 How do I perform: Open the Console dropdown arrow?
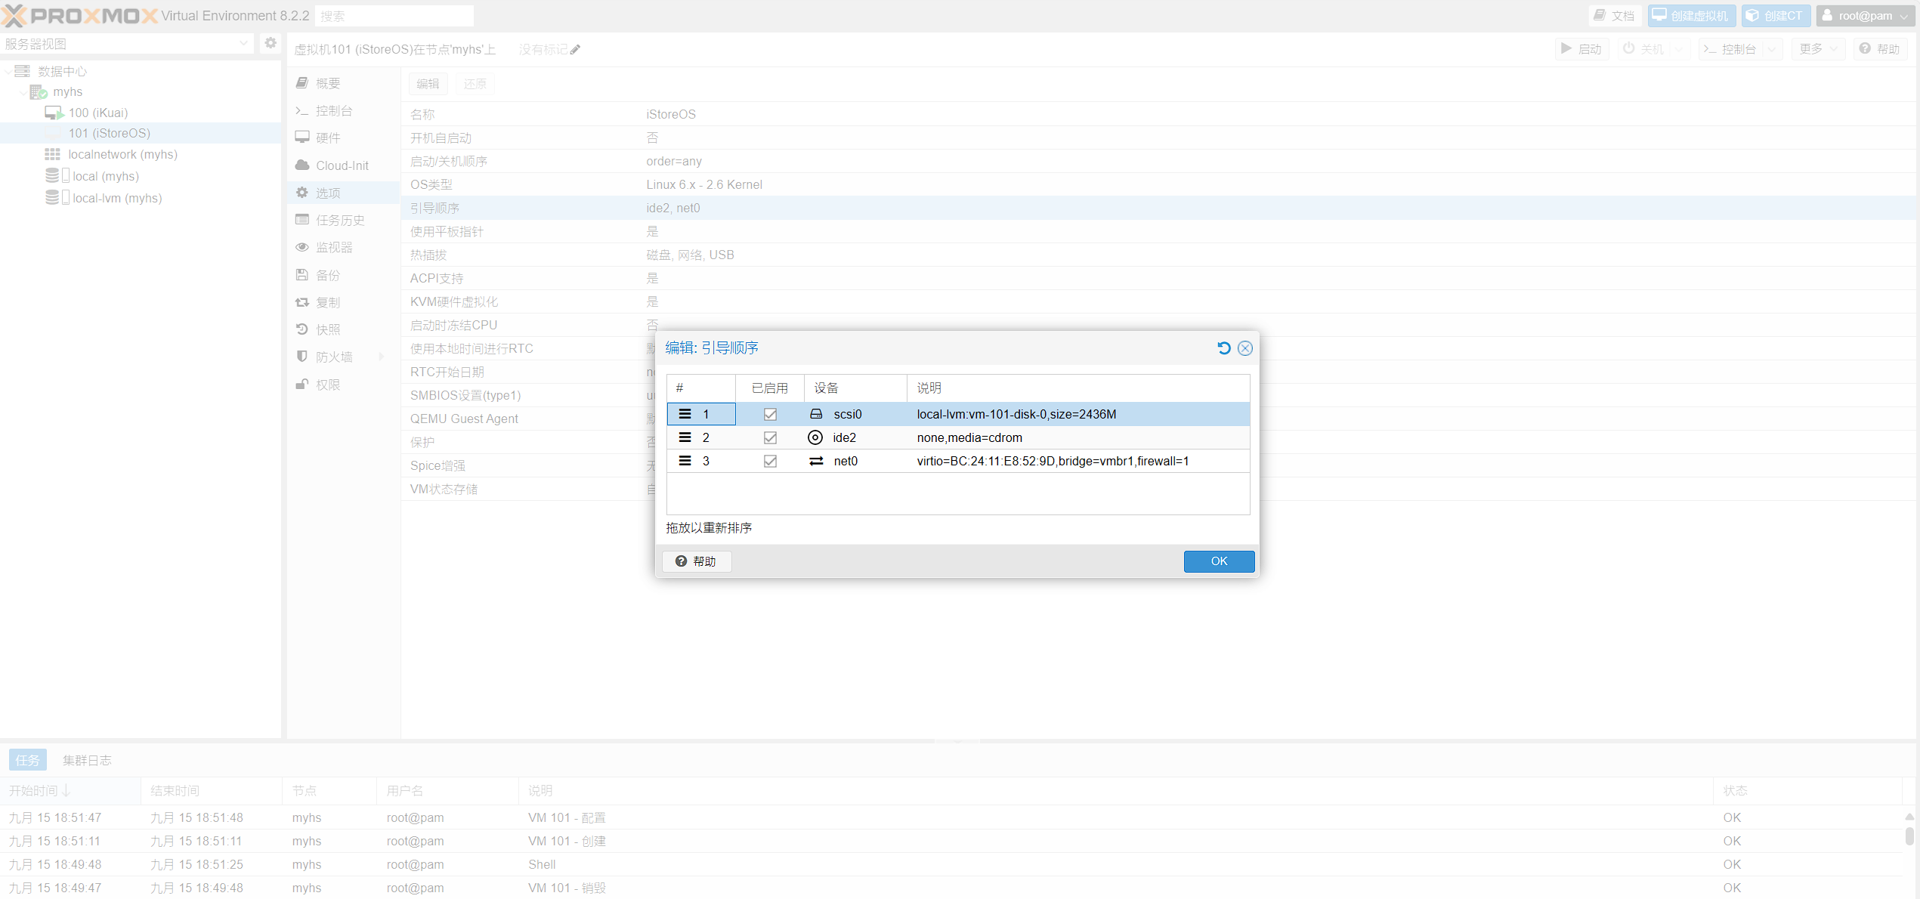pyautogui.click(x=1772, y=49)
